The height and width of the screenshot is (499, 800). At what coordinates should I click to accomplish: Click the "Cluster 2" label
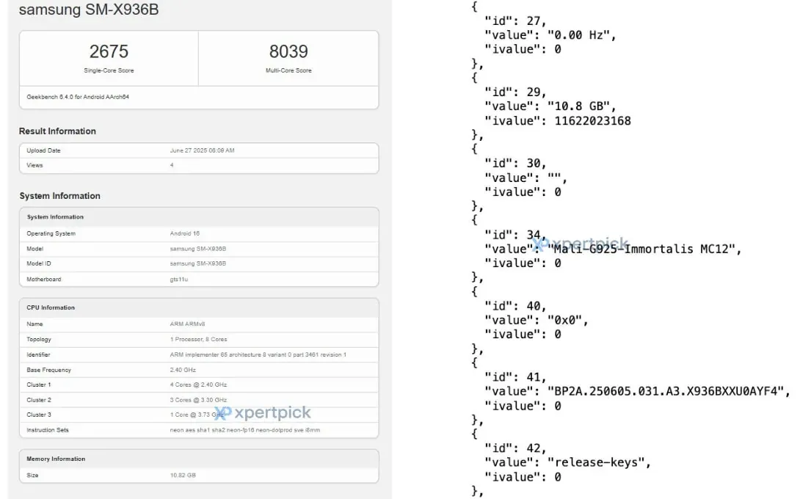39,400
